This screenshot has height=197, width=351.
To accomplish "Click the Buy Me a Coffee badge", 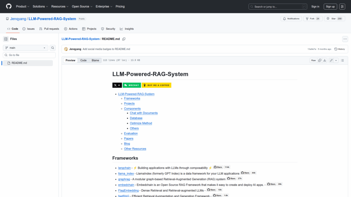I will pos(156,85).
